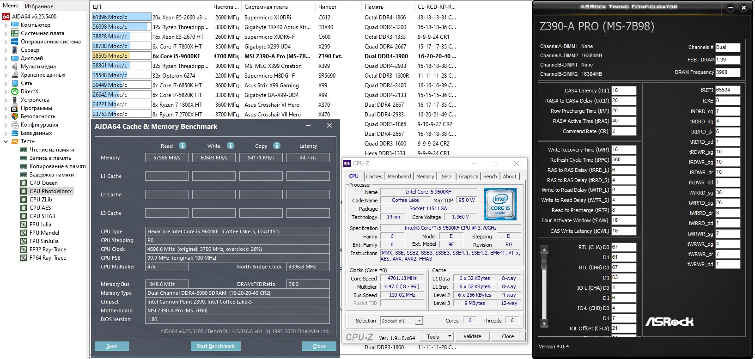Click the Мультимедиа speaker icon

pyautogui.click(x=15, y=67)
